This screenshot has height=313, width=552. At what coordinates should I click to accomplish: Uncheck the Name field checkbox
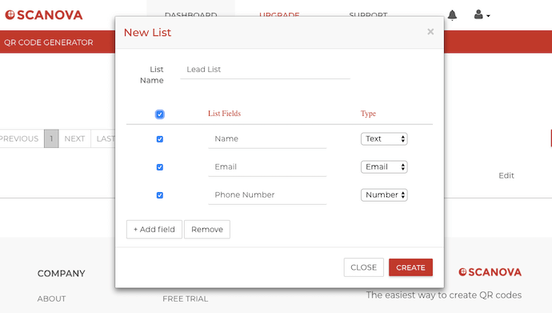pos(160,139)
